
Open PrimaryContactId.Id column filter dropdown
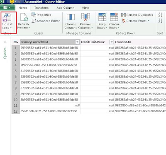point(77,42)
